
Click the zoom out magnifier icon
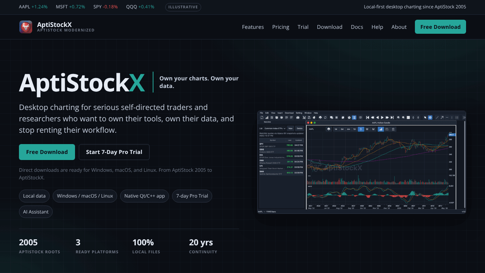tap(403, 118)
